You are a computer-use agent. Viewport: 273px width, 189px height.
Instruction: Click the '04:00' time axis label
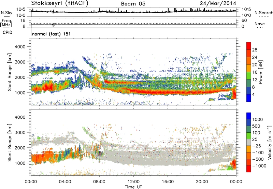(65, 182)
